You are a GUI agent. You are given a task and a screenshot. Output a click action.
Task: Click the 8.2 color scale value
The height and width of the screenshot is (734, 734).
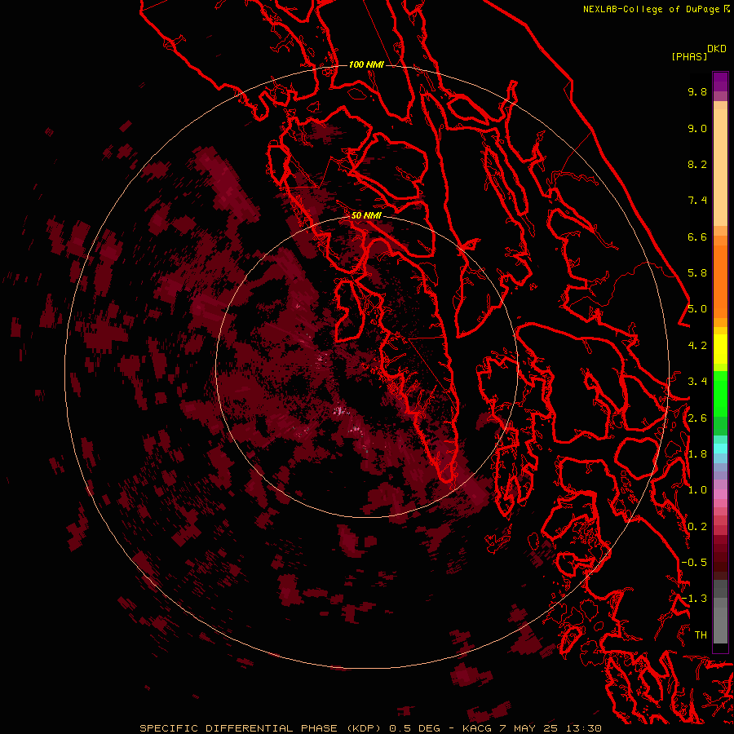coord(697,164)
